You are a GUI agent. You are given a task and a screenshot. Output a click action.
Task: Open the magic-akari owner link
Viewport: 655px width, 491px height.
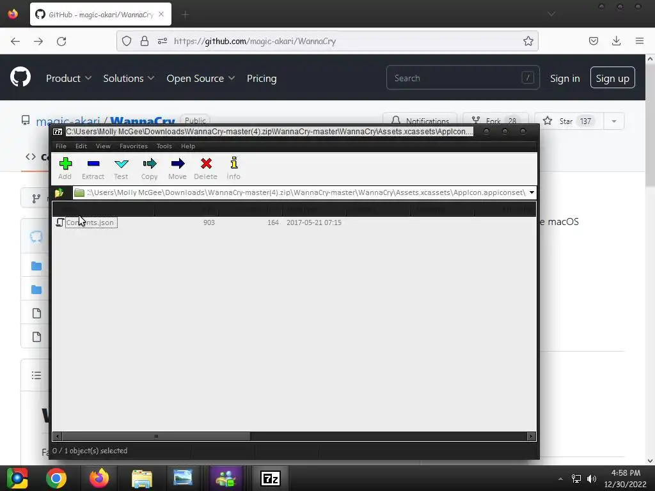[68, 121]
